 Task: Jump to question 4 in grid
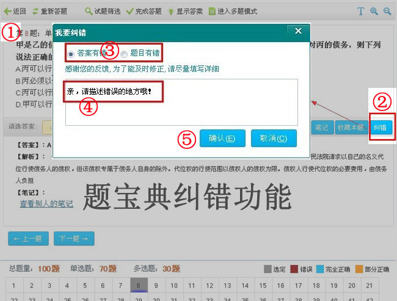(x=67, y=286)
